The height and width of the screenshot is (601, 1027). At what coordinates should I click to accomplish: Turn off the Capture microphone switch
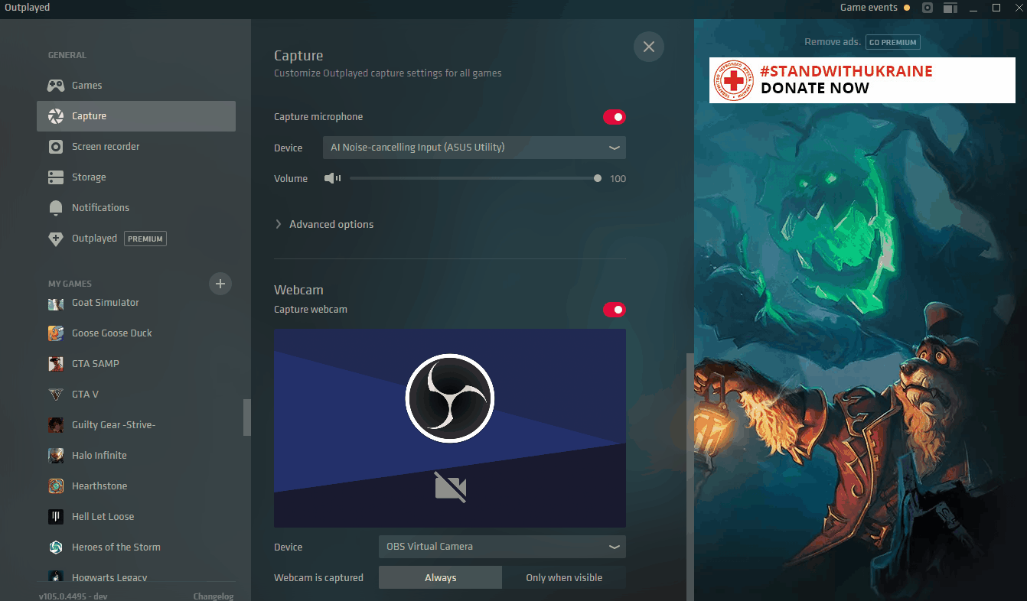click(615, 117)
